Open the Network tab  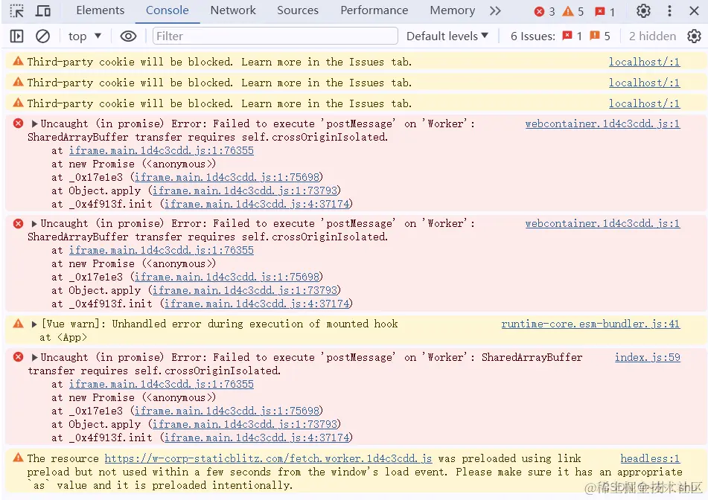click(x=233, y=10)
